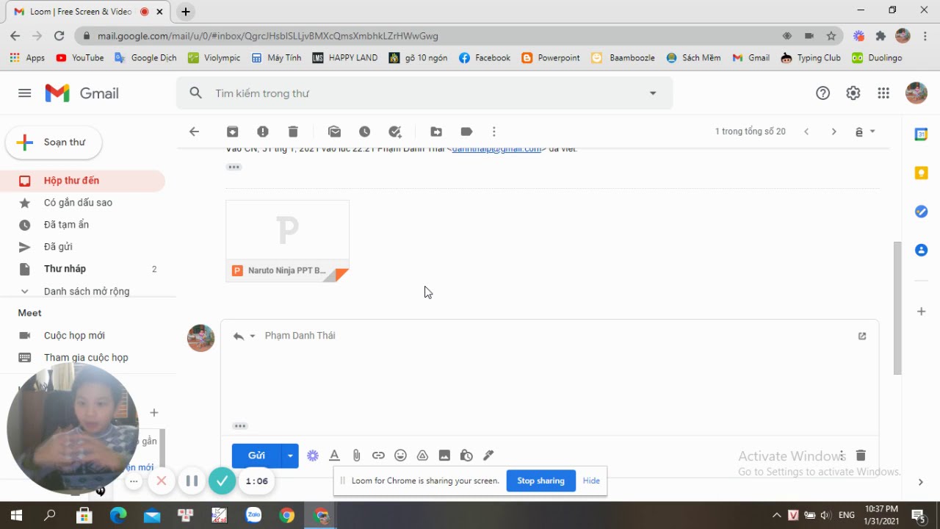Open More options three dots in toolbar
940x529 pixels.
point(494,132)
